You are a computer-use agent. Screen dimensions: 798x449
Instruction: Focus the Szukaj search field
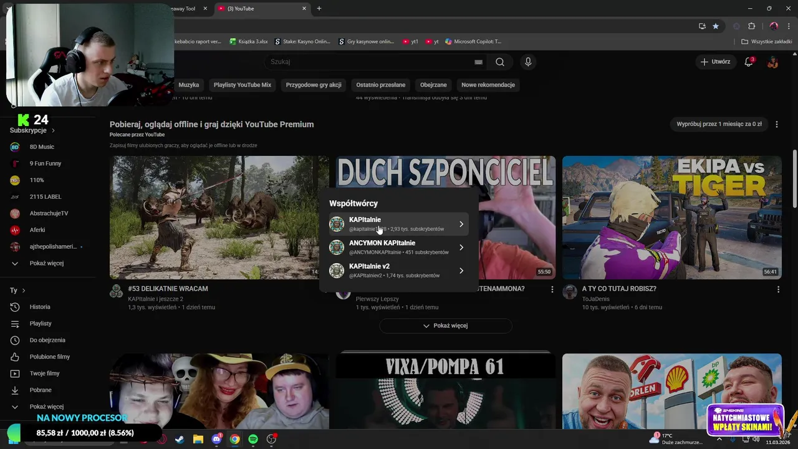click(374, 62)
